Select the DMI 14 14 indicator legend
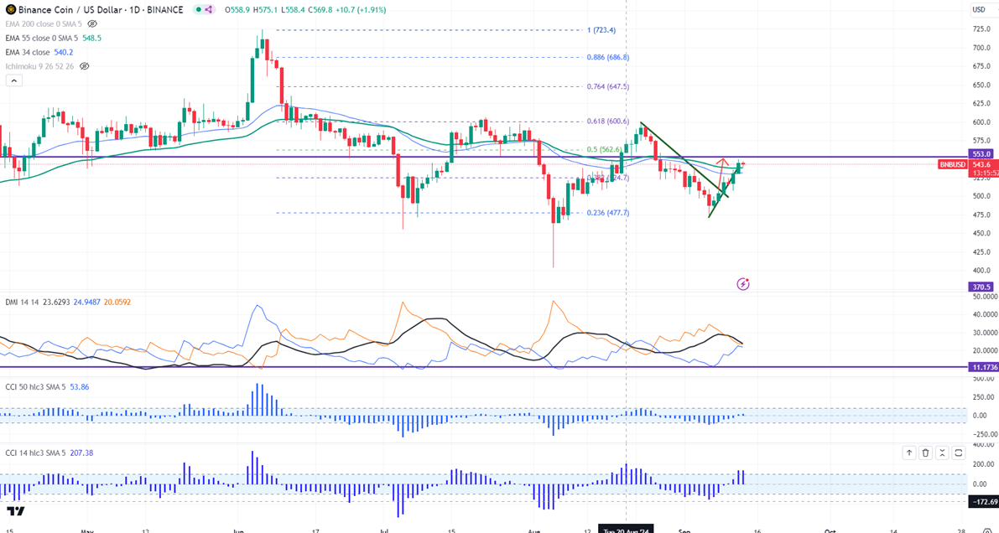The image size is (999, 533). [21, 302]
